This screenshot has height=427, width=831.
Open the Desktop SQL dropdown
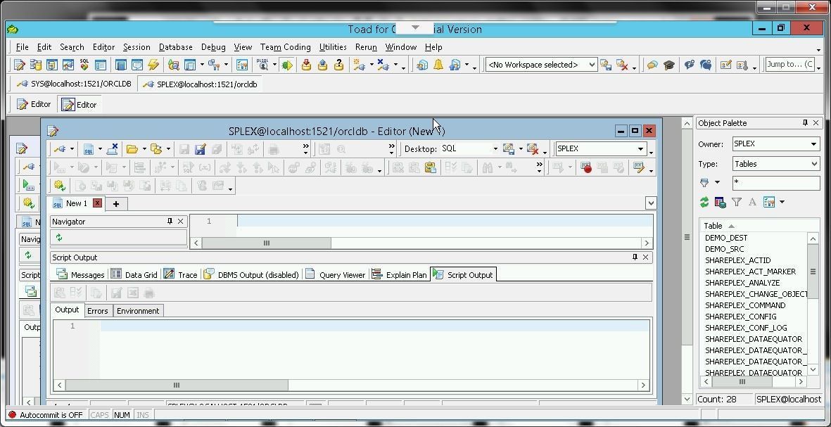(495, 149)
